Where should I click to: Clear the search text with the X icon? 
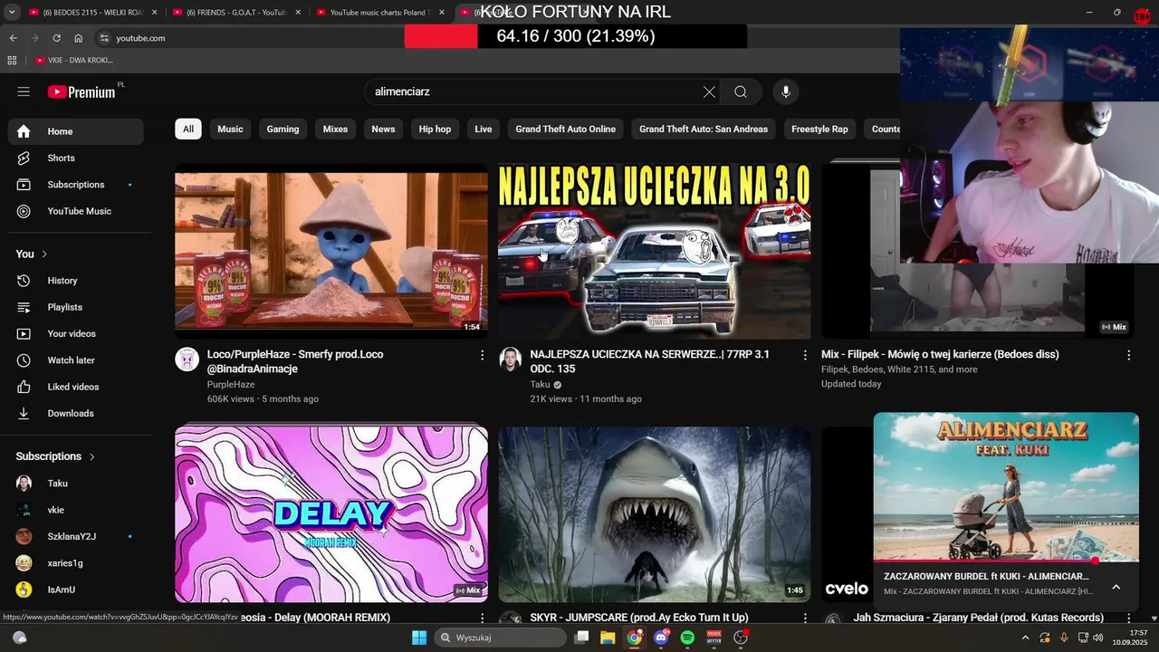pos(709,91)
